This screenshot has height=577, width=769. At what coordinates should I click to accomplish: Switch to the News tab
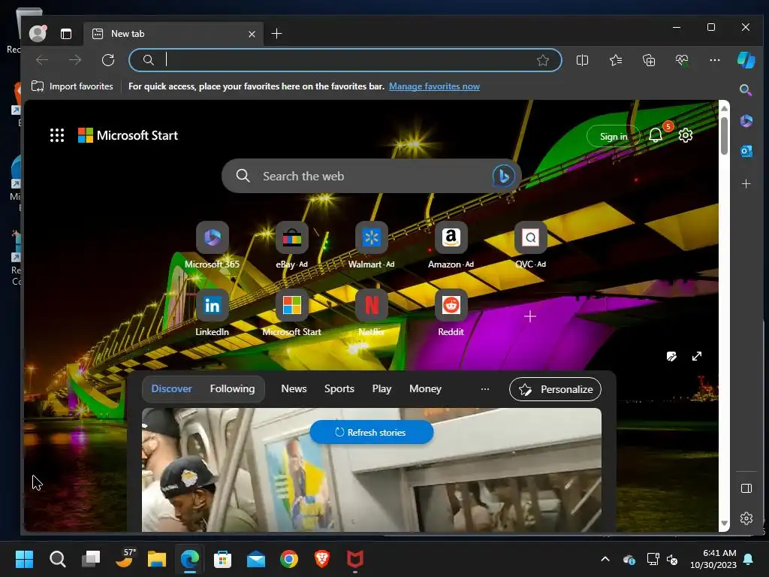coord(294,388)
